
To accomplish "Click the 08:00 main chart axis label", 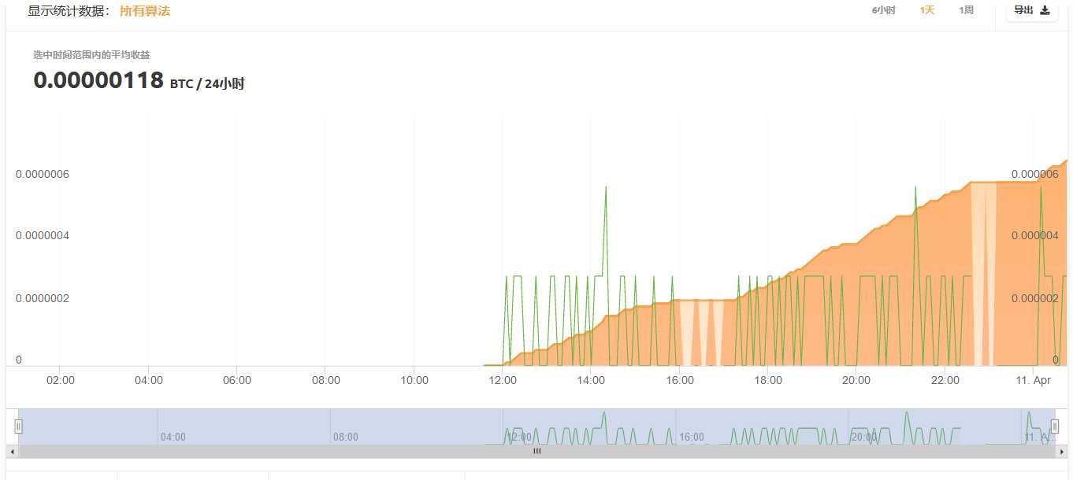I will [326, 380].
